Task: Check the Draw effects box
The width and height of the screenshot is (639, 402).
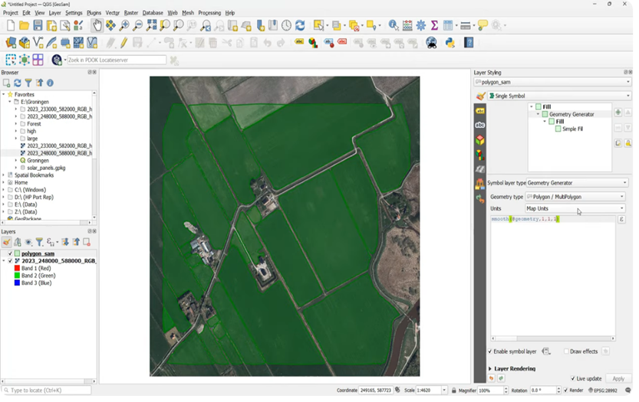Action: tap(566, 351)
